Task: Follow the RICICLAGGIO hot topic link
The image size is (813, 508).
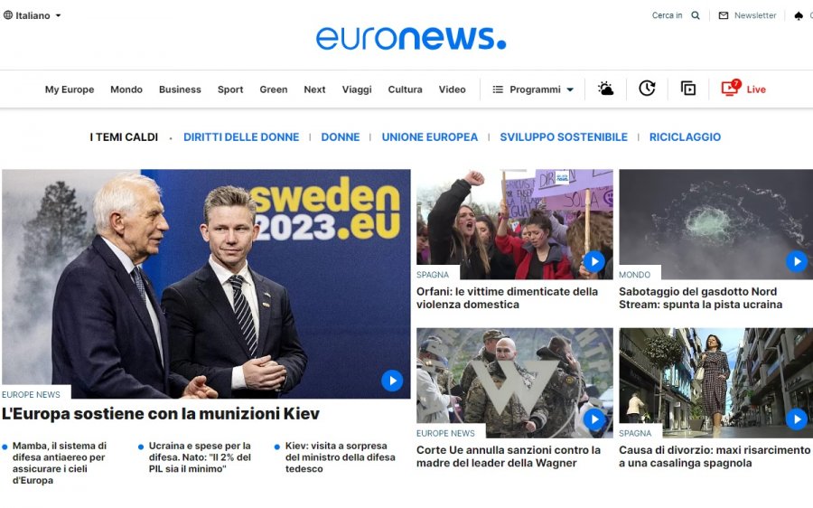Action: pos(685,137)
